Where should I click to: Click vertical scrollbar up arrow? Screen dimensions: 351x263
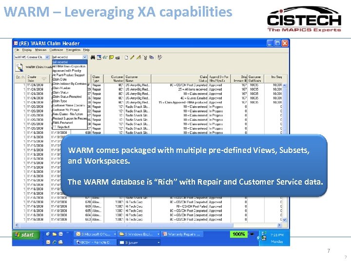click(x=285, y=85)
